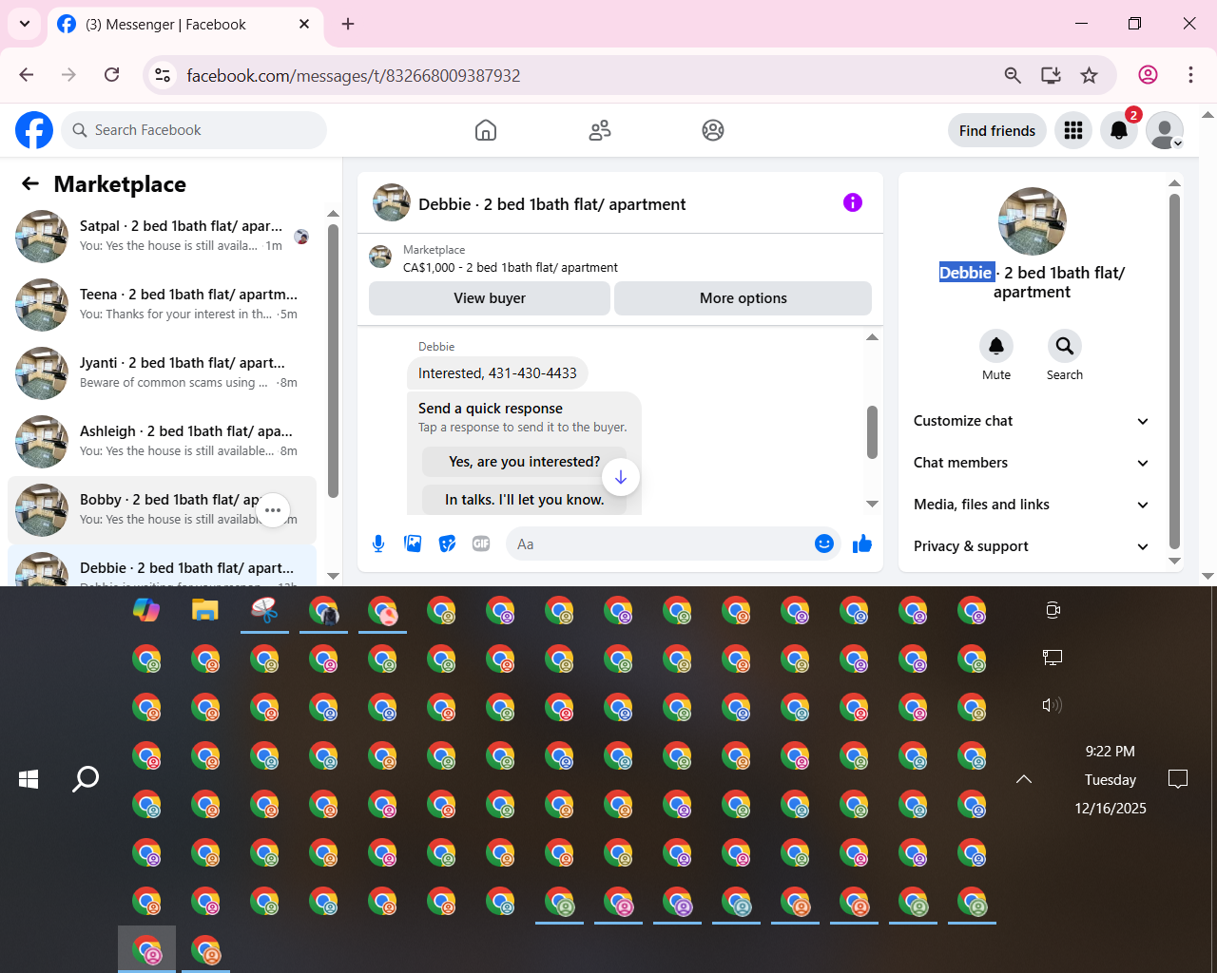Screen dimensions: 1217x973
Task: Open the tab search dropdown arrow
Action: pos(25,24)
